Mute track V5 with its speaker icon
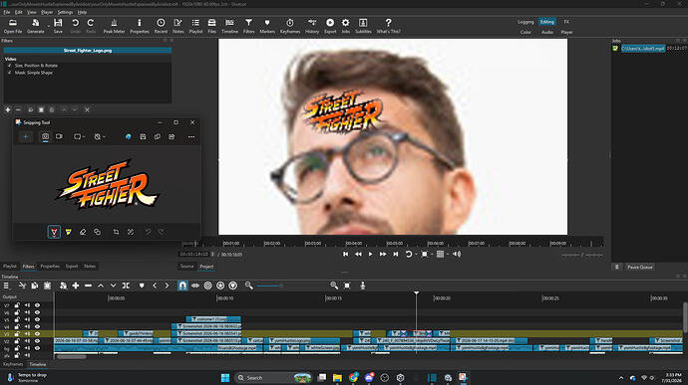The image size is (688, 385). coord(27,319)
